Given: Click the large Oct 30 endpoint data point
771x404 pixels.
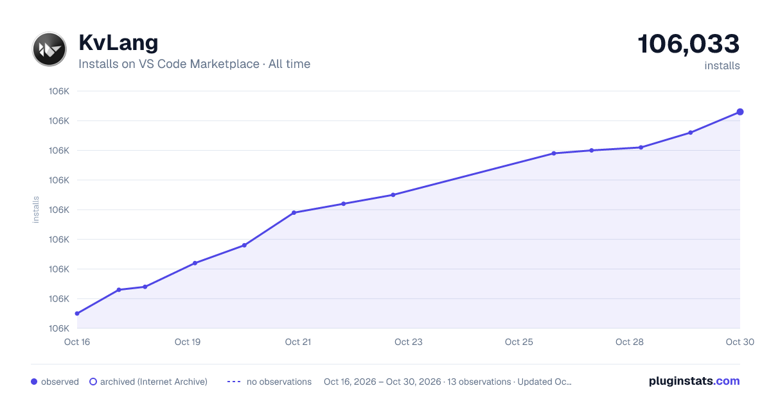Looking at the screenshot, I should [x=740, y=112].
